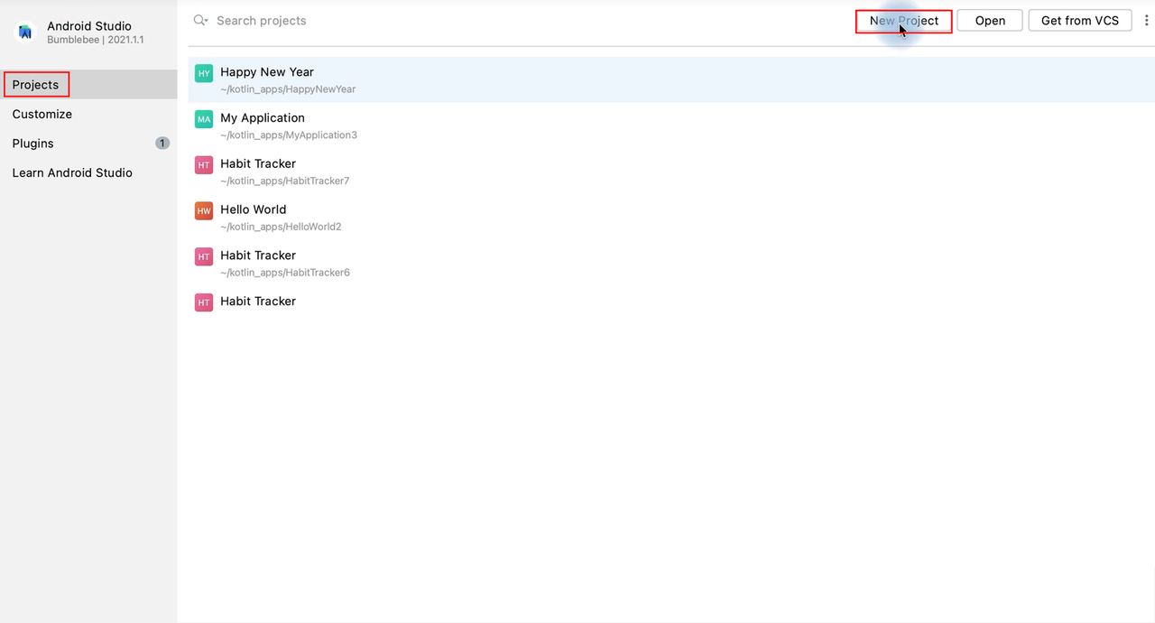Open Learn Android Studio tab

pos(88,172)
